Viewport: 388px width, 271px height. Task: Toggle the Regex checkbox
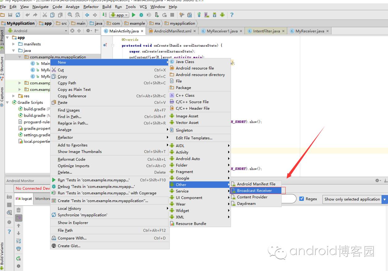click(x=302, y=199)
